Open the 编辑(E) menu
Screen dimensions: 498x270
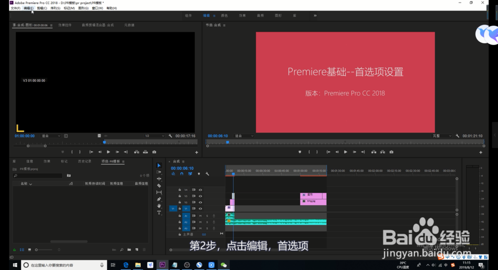click(28, 8)
